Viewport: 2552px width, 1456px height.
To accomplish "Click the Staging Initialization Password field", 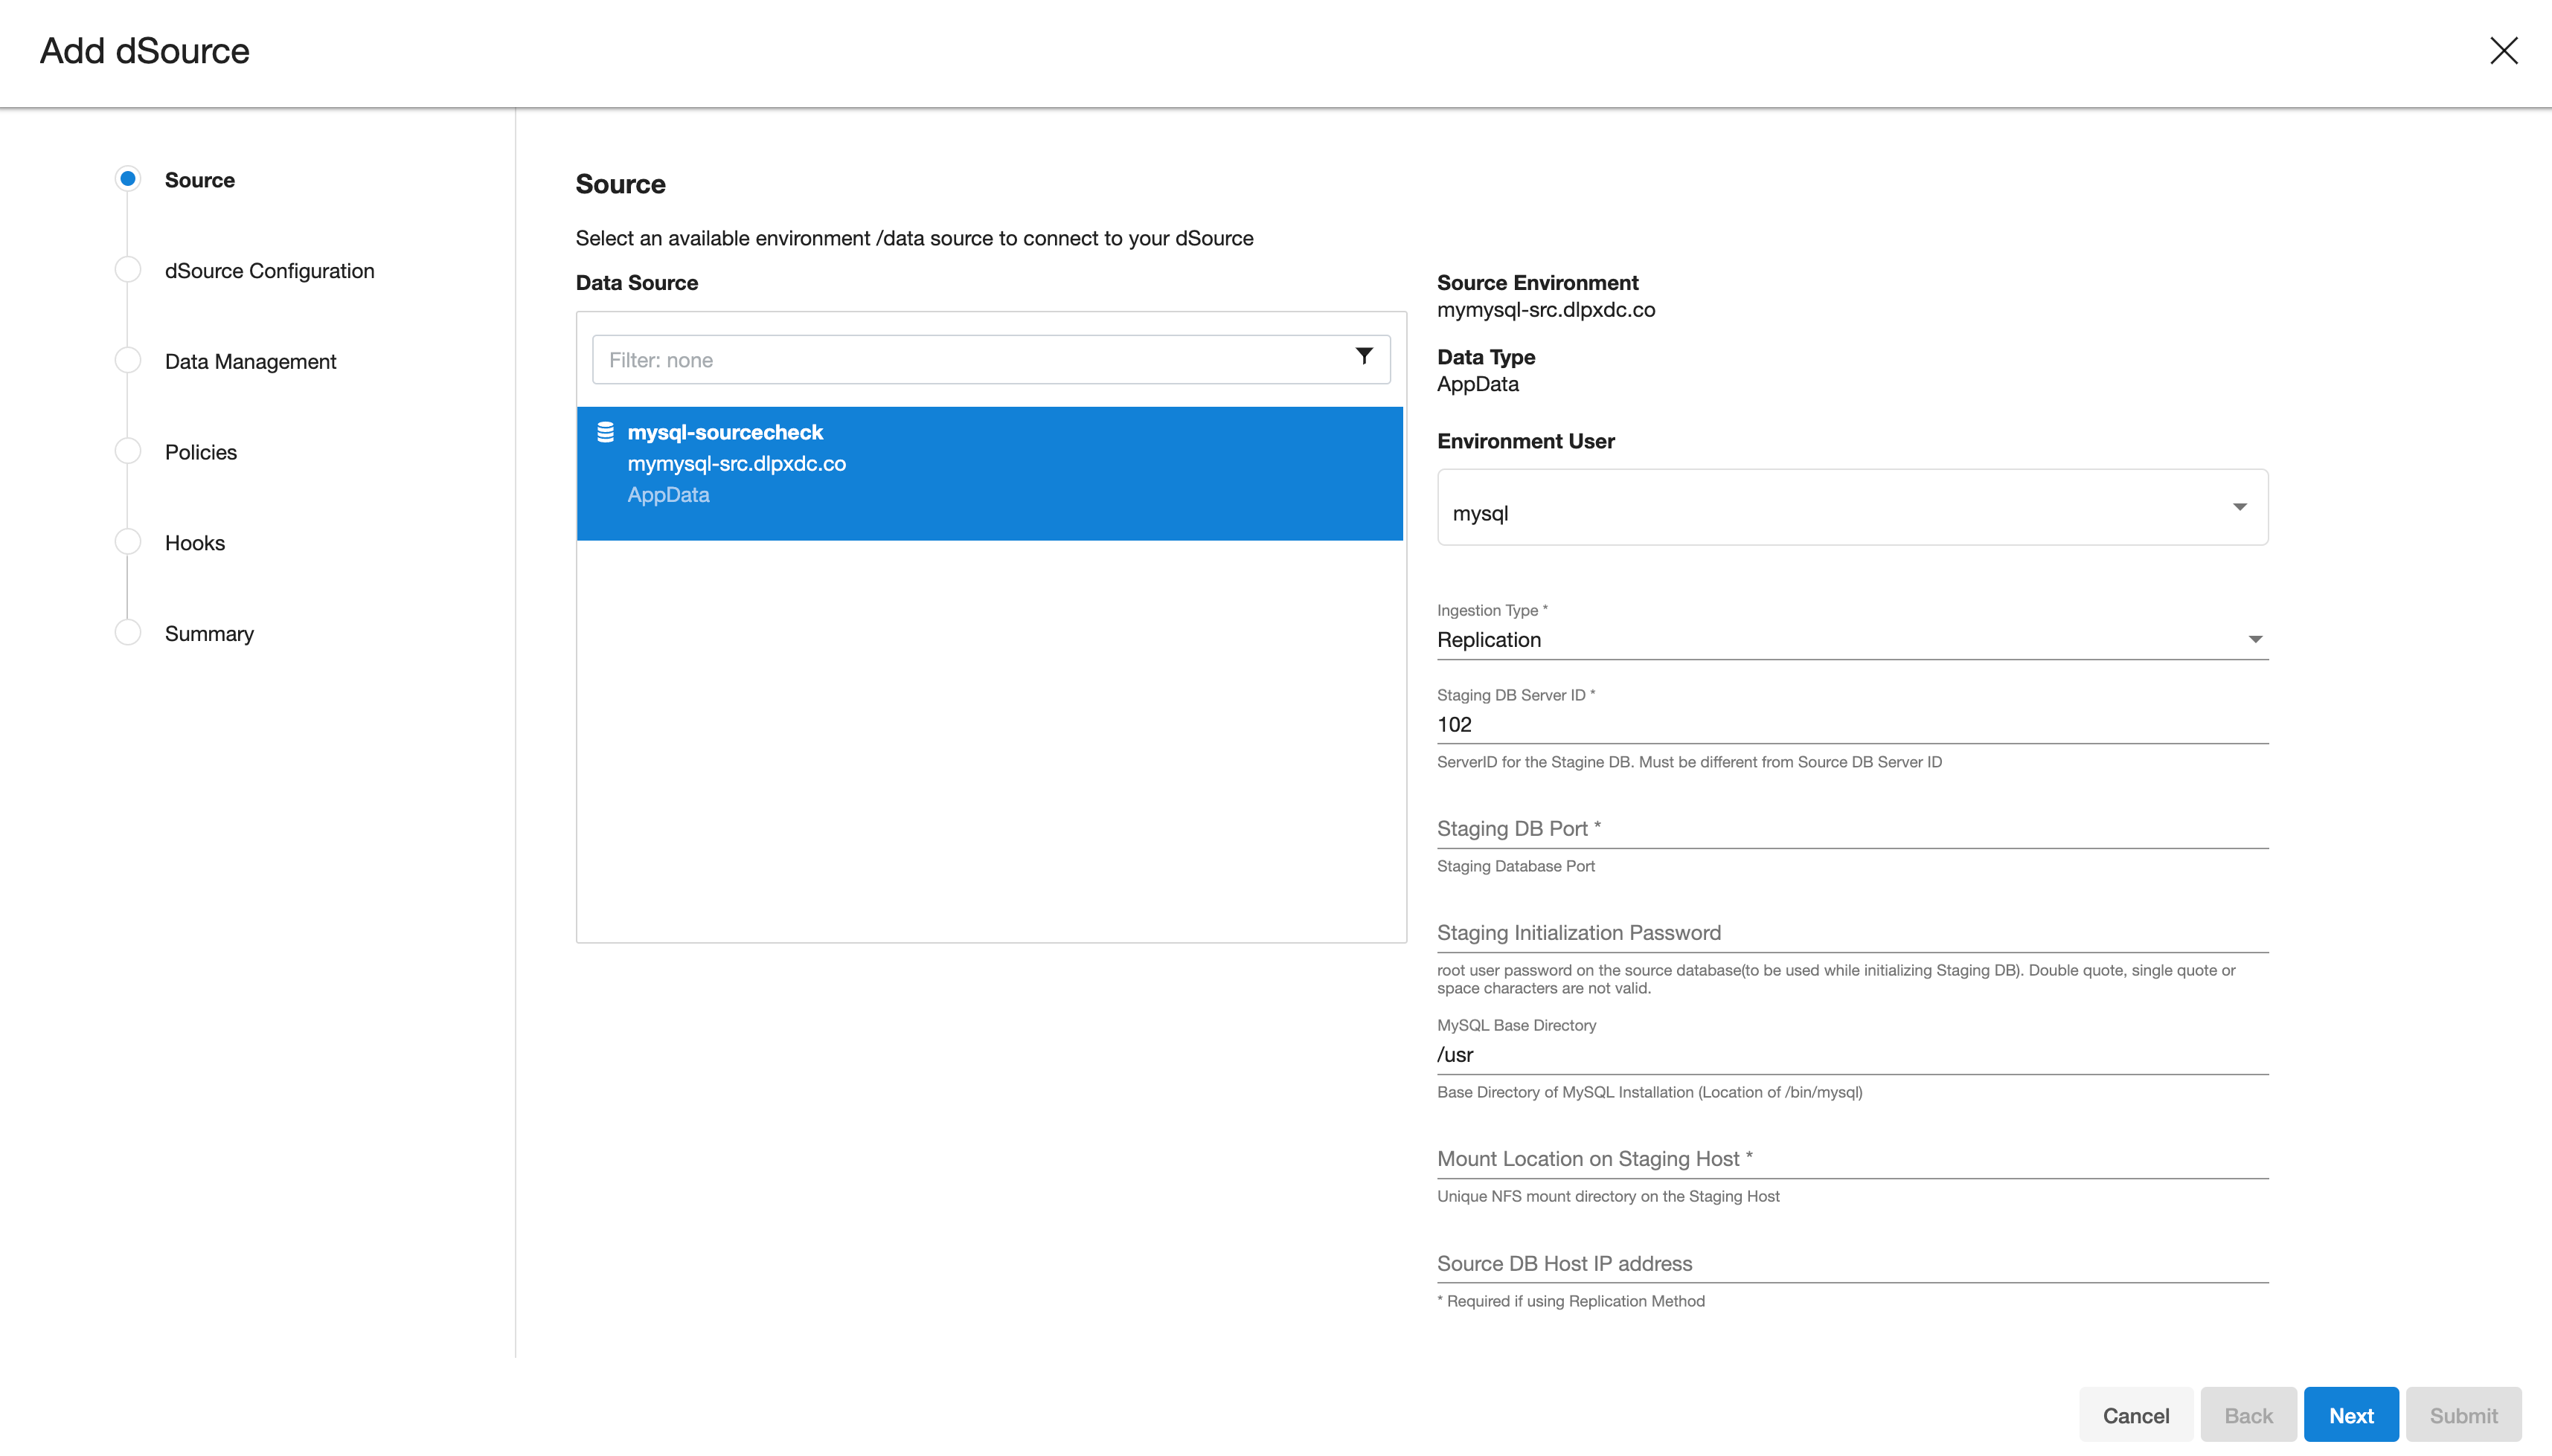I will coord(1852,933).
